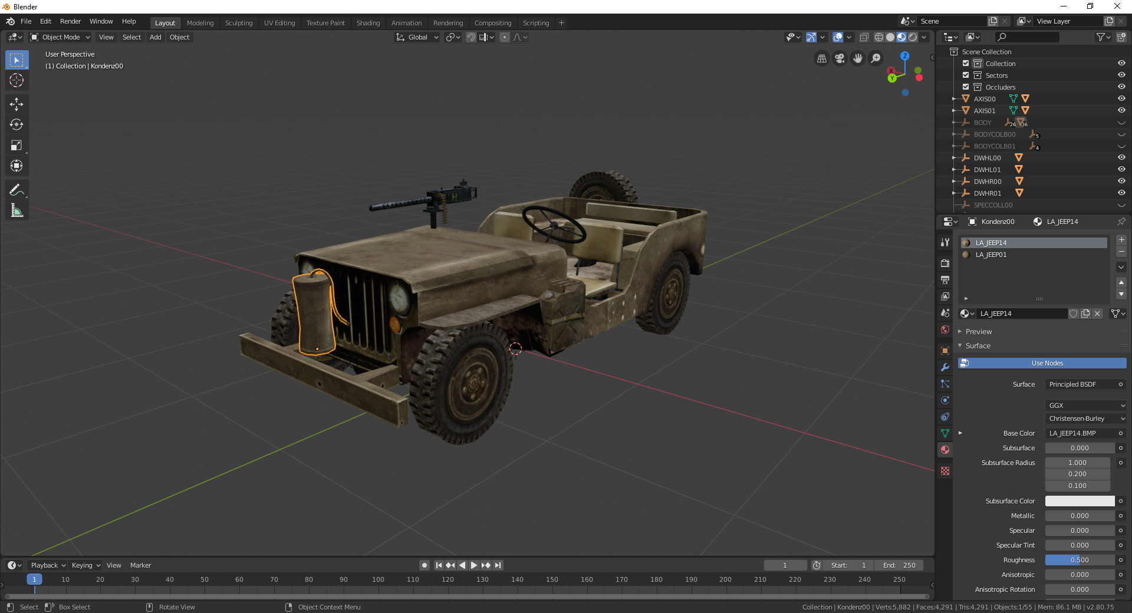Open the World properties tab icon

945,329
